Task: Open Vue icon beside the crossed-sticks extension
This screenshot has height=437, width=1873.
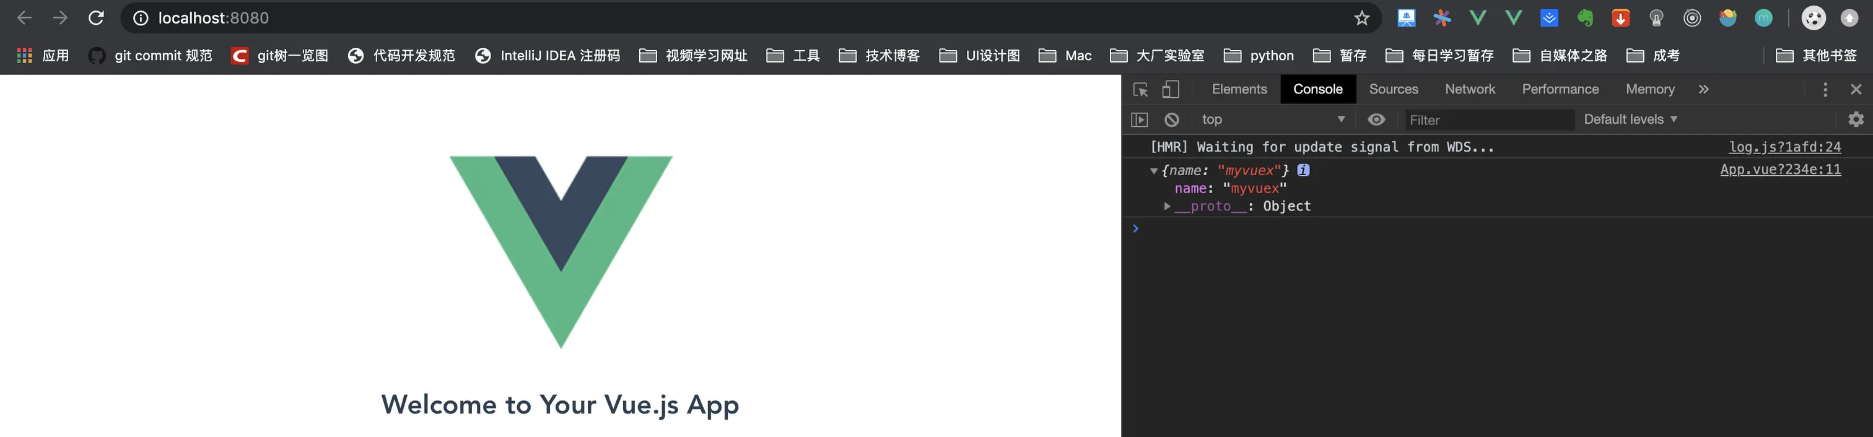Action: click(1477, 18)
